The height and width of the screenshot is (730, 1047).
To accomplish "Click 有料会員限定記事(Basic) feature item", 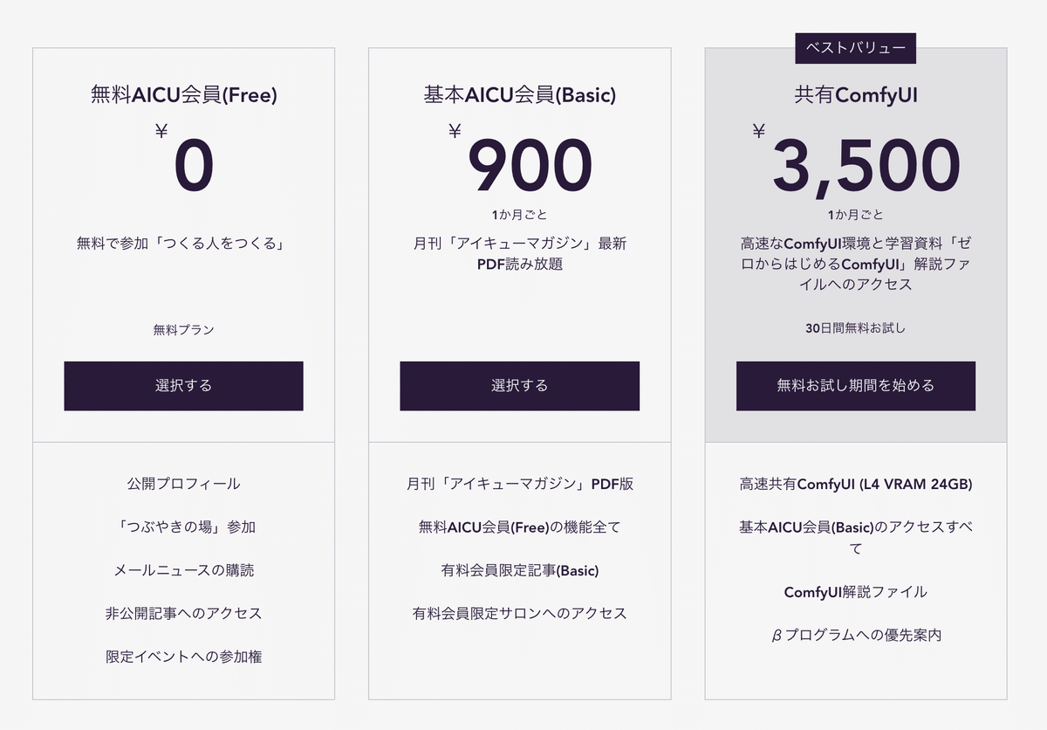I will coord(519,570).
